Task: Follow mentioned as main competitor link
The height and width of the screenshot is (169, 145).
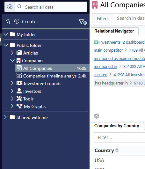Action: coord(120,59)
